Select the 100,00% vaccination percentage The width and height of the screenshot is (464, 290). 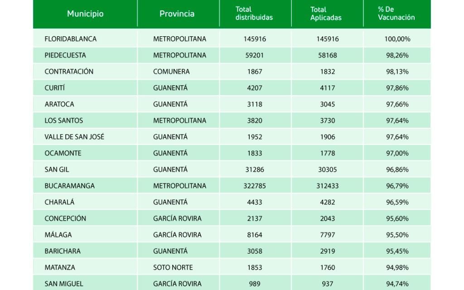point(397,39)
